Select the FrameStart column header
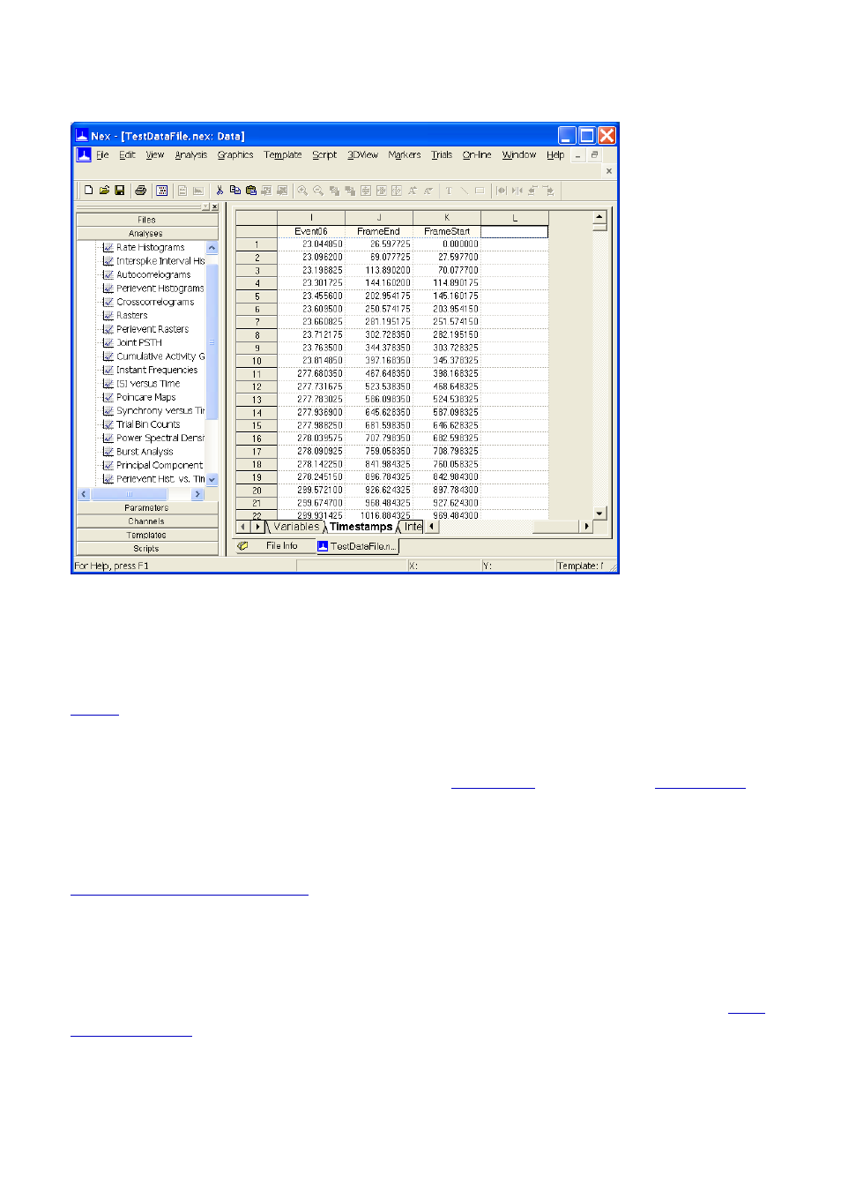Viewport: 841px width, 1192px height. coord(447,231)
